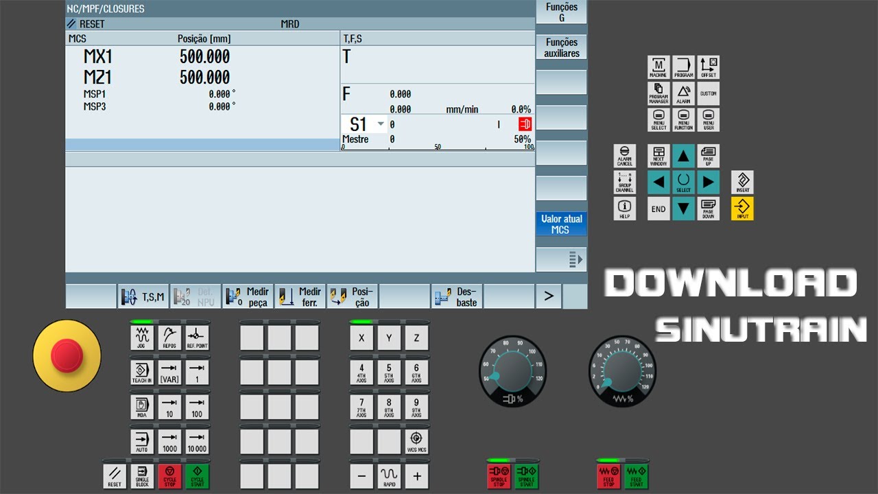Activate RAPID traverse override key

[389, 475]
